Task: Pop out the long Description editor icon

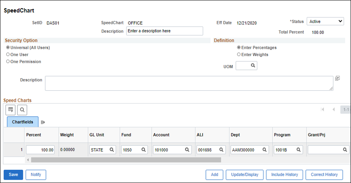Action: [x=337, y=78]
